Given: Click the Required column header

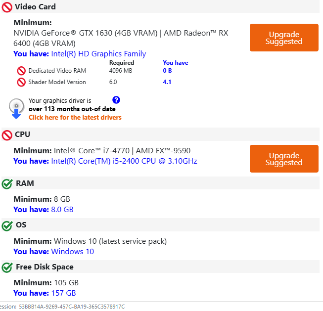Looking at the screenshot, I should pos(122,63).
